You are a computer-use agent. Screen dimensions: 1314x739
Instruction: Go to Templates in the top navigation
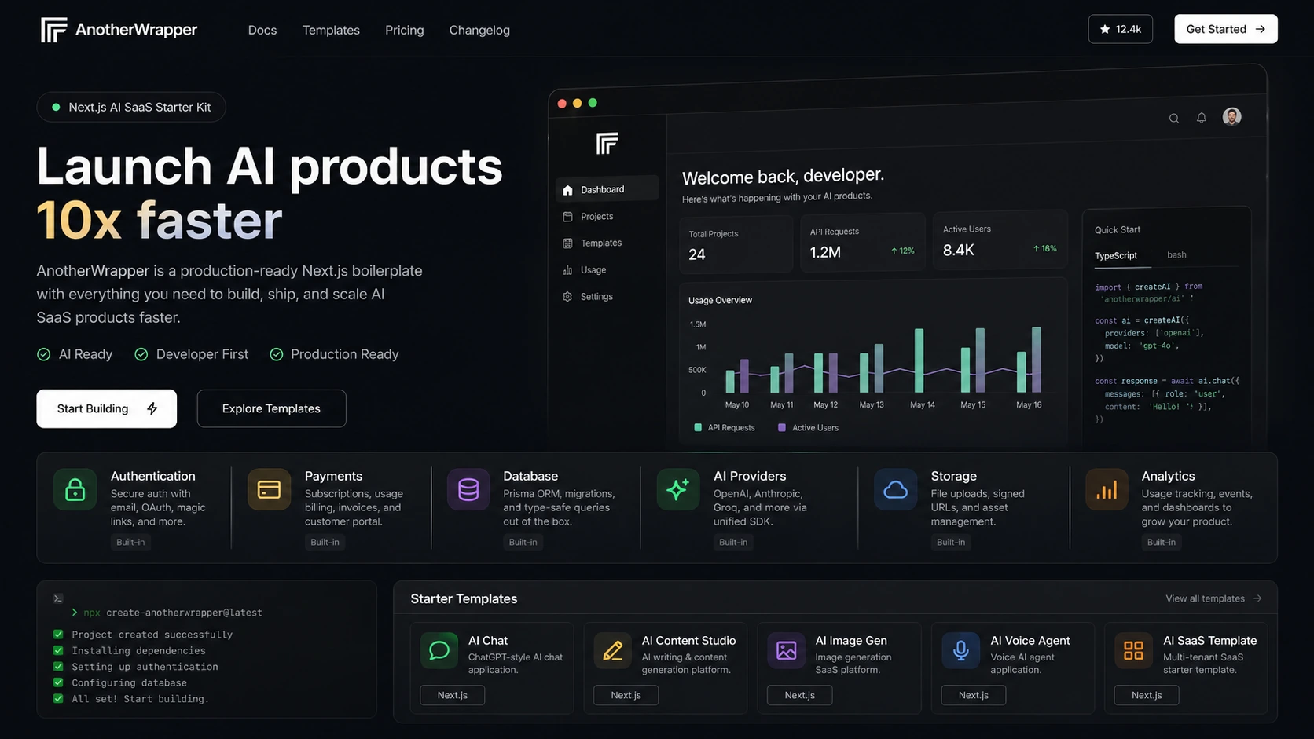point(331,30)
